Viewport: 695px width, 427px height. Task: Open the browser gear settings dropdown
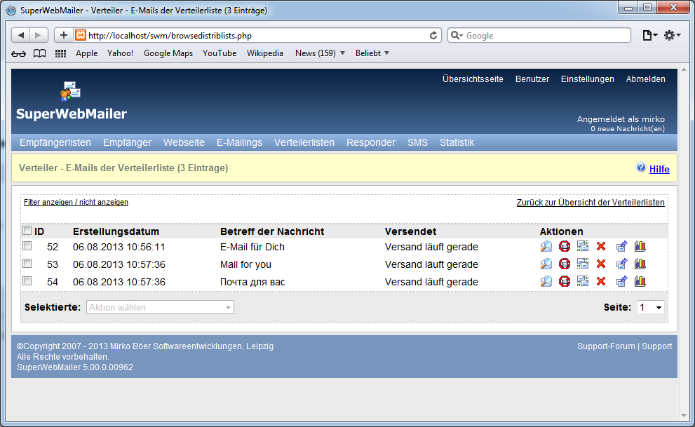coord(672,36)
